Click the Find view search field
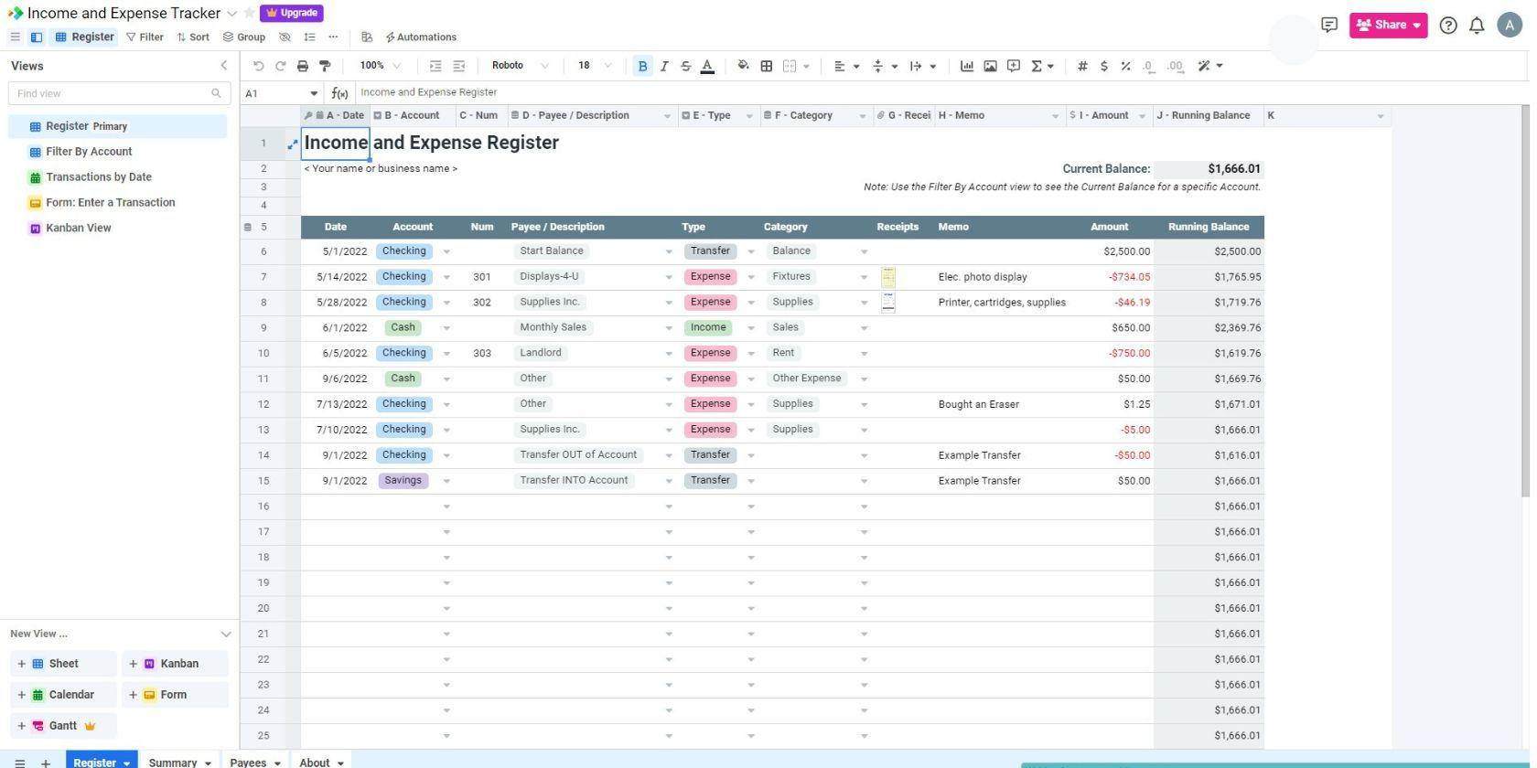 coord(112,93)
